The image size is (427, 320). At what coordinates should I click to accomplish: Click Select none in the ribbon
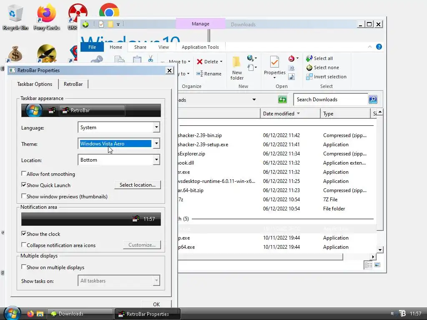pyautogui.click(x=323, y=67)
